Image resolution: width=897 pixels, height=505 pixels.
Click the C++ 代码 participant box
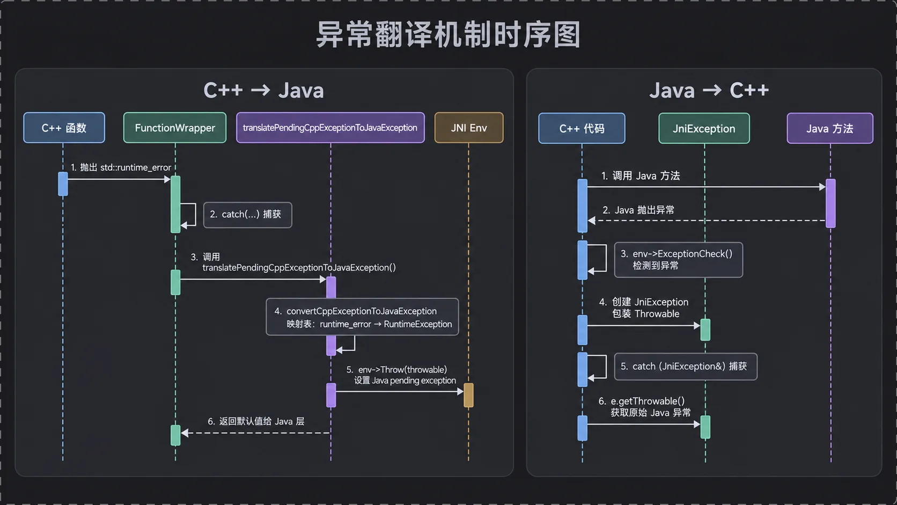coord(582,128)
